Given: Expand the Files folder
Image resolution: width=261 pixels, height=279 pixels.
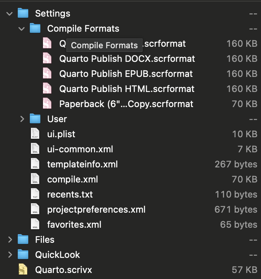Looking at the screenshot, I should (x=9, y=239).
